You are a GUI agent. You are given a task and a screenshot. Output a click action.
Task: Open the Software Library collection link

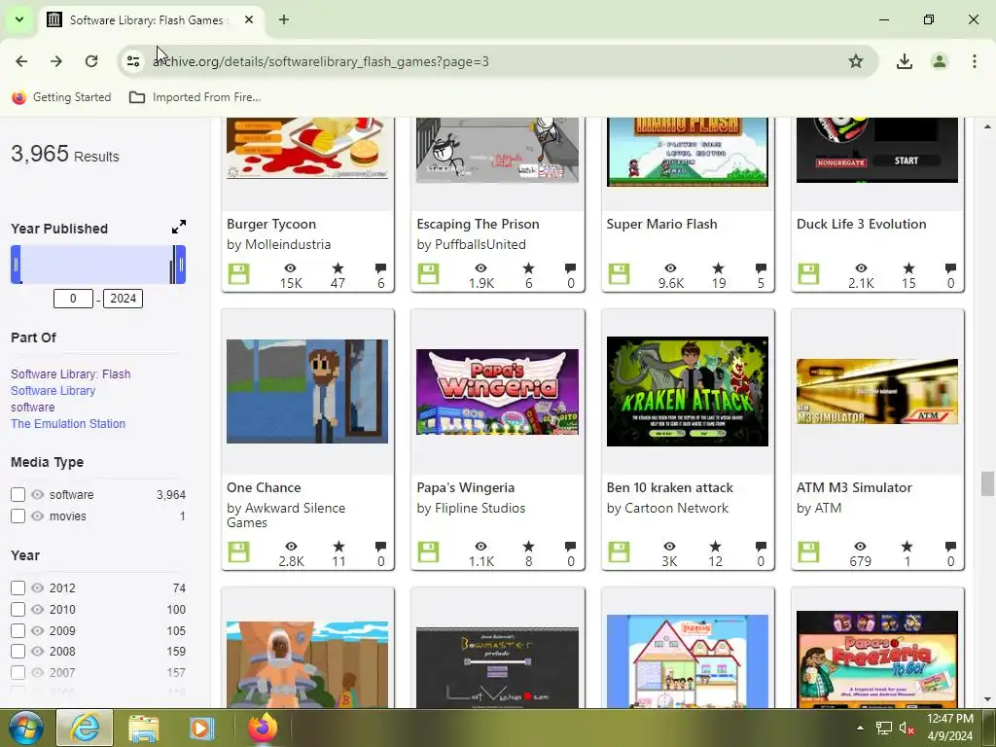53,391
